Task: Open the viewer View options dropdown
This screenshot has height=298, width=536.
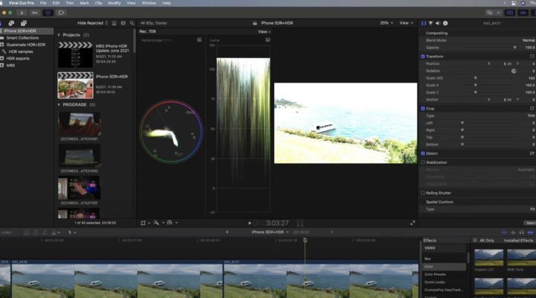Action: coord(406,23)
